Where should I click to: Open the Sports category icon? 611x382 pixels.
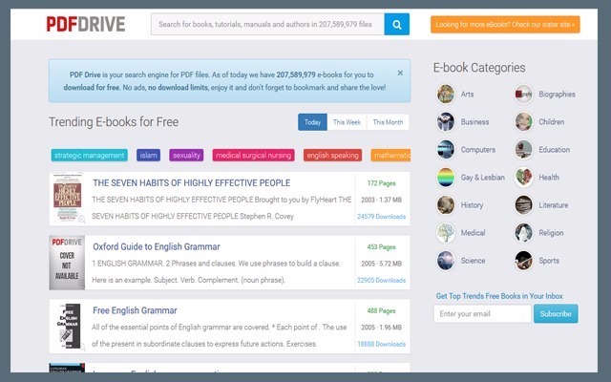pyautogui.click(x=523, y=260)
